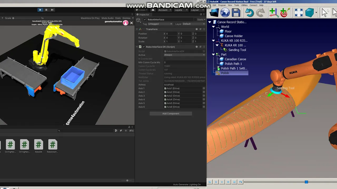Adjust project asset icon size slider

pos(127,180)
